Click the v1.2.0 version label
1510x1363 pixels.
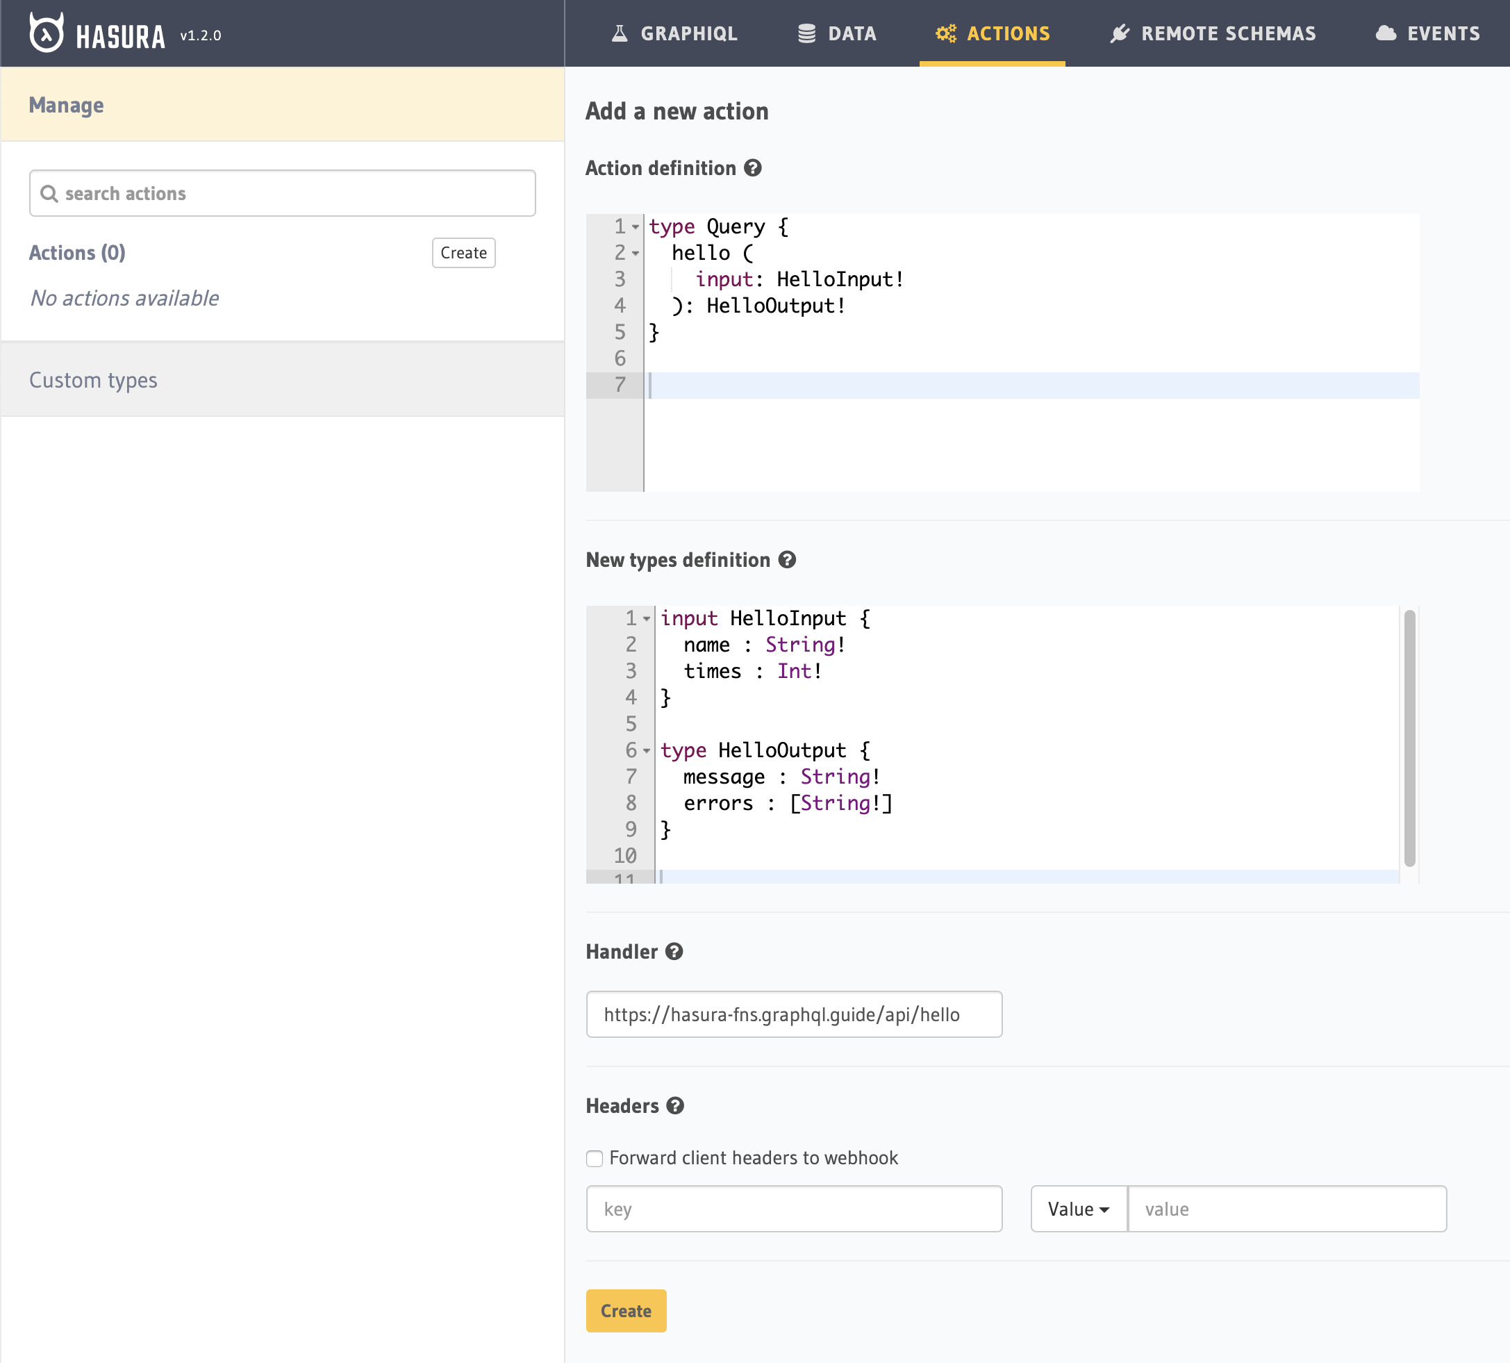click(x=201, y=35)
